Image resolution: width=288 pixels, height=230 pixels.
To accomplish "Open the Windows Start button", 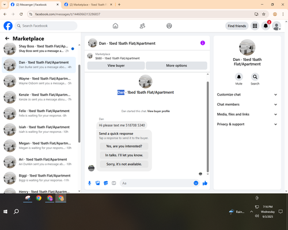I will click(5, 212).
